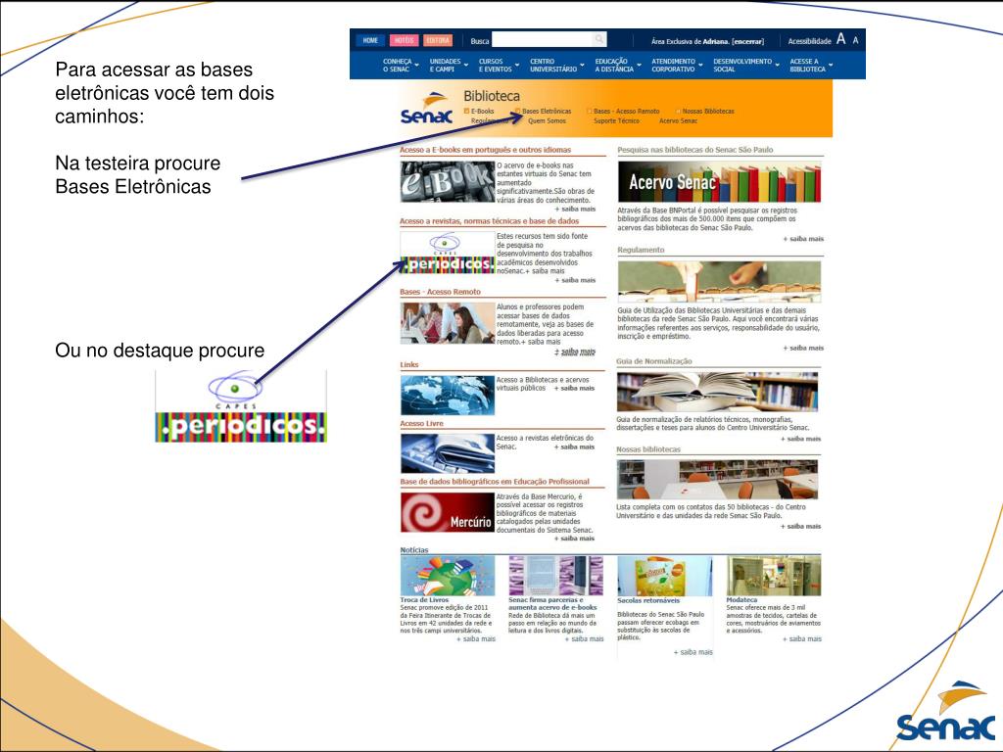Click the large CAPES periodicos logo on the slide
The image size is (1003, 752).
click(x=241, y=406)
